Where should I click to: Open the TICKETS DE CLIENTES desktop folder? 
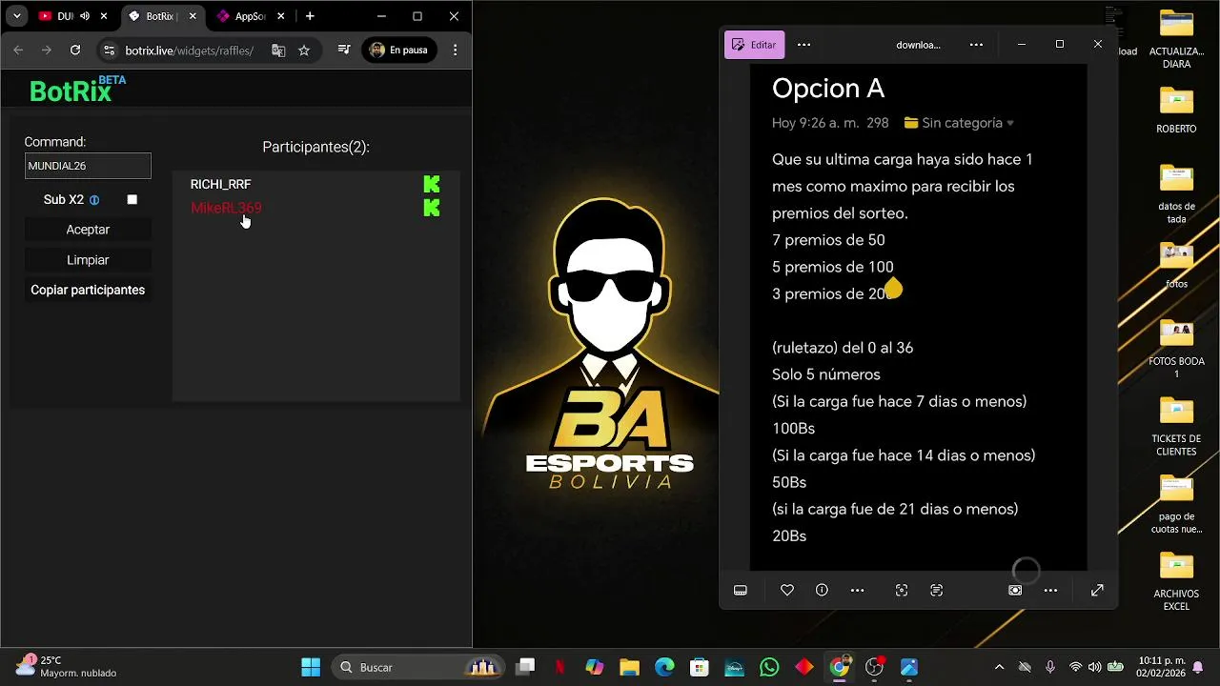click(x=1176, y=427)
